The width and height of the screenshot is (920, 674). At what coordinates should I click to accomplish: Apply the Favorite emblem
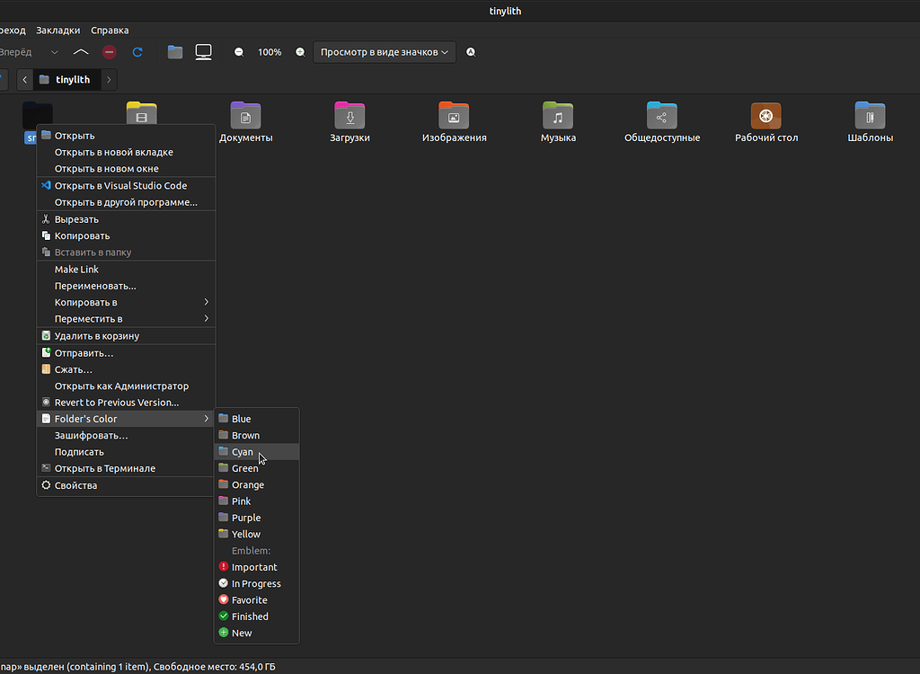[249, 600]
